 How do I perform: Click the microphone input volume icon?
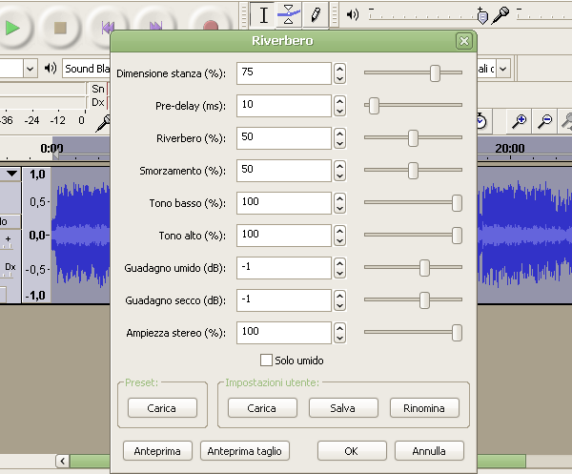pos(500,14)
